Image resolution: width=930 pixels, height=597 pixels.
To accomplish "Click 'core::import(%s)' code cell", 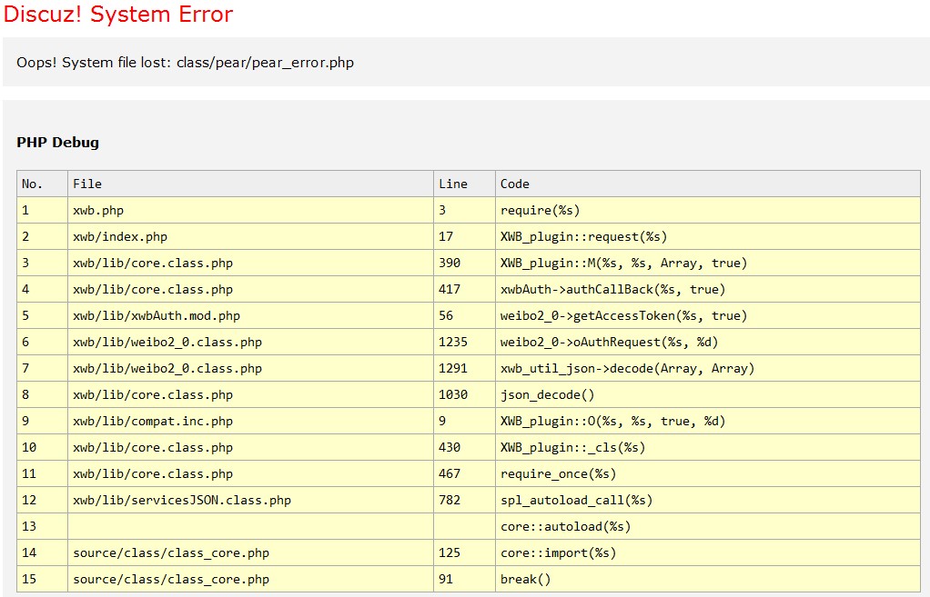I will click(708, 552).
